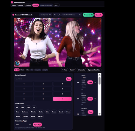Go to the next channel with Next
The height and width of the screenshot is (131, 135).
point(72,70)
